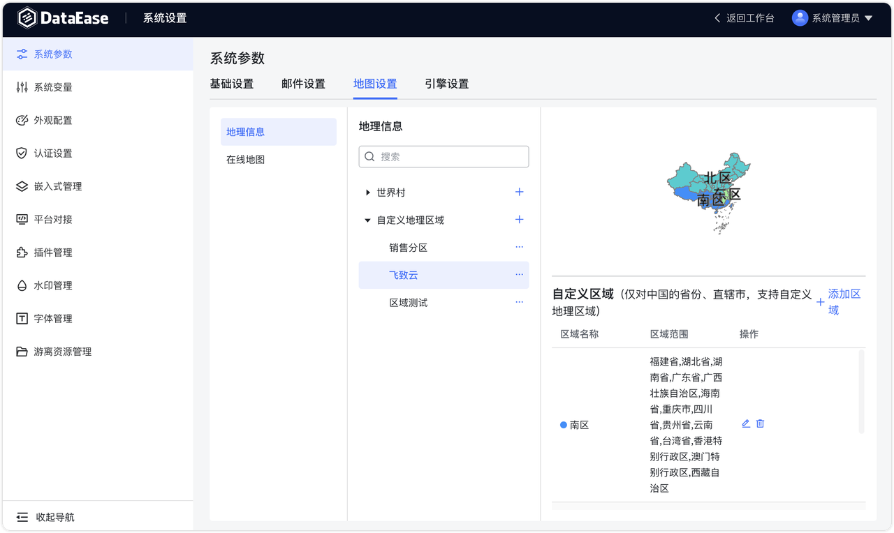Click the delete trash icon for 南区

(760, 423)
